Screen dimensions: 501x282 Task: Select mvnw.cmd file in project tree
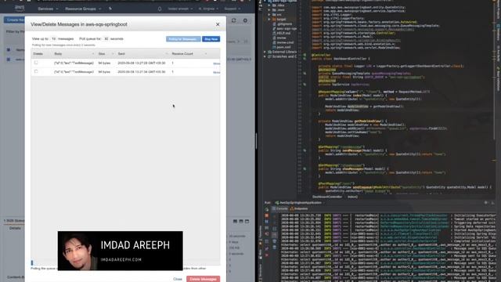[x=285, y=42]
